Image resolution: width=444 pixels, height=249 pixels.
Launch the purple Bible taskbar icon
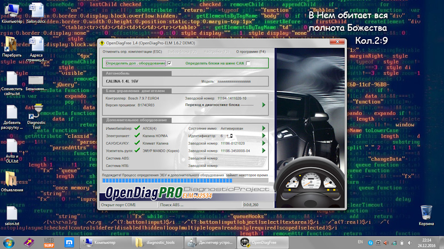click(x=29, y=243)
